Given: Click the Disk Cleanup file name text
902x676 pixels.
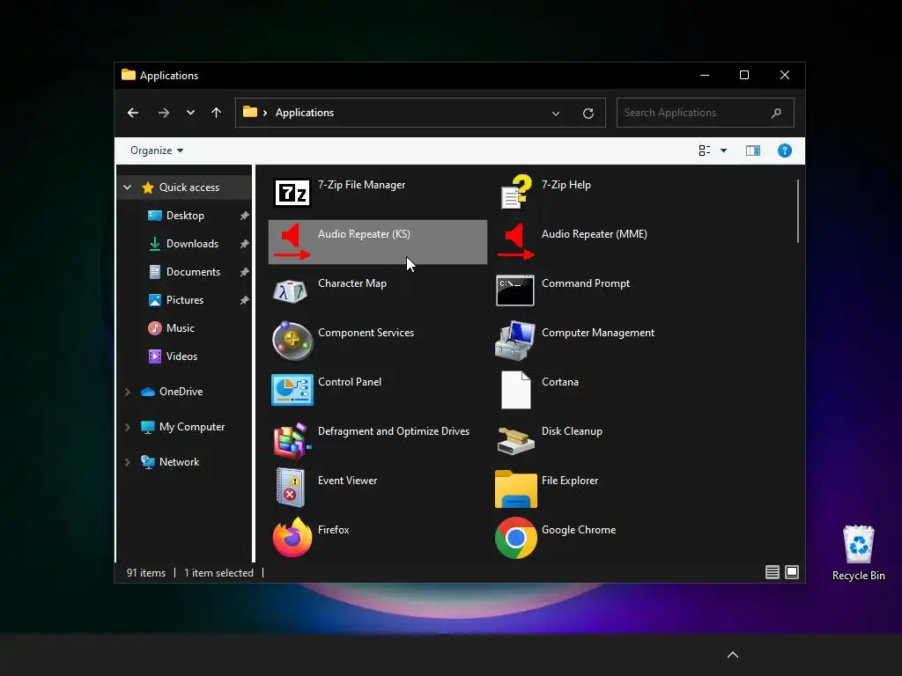Looking at the screenshot, I should (572, 431).
